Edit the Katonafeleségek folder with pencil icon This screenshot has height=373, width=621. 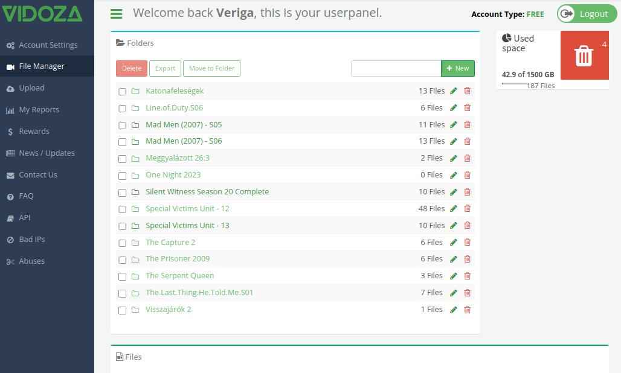pos(454,91)
